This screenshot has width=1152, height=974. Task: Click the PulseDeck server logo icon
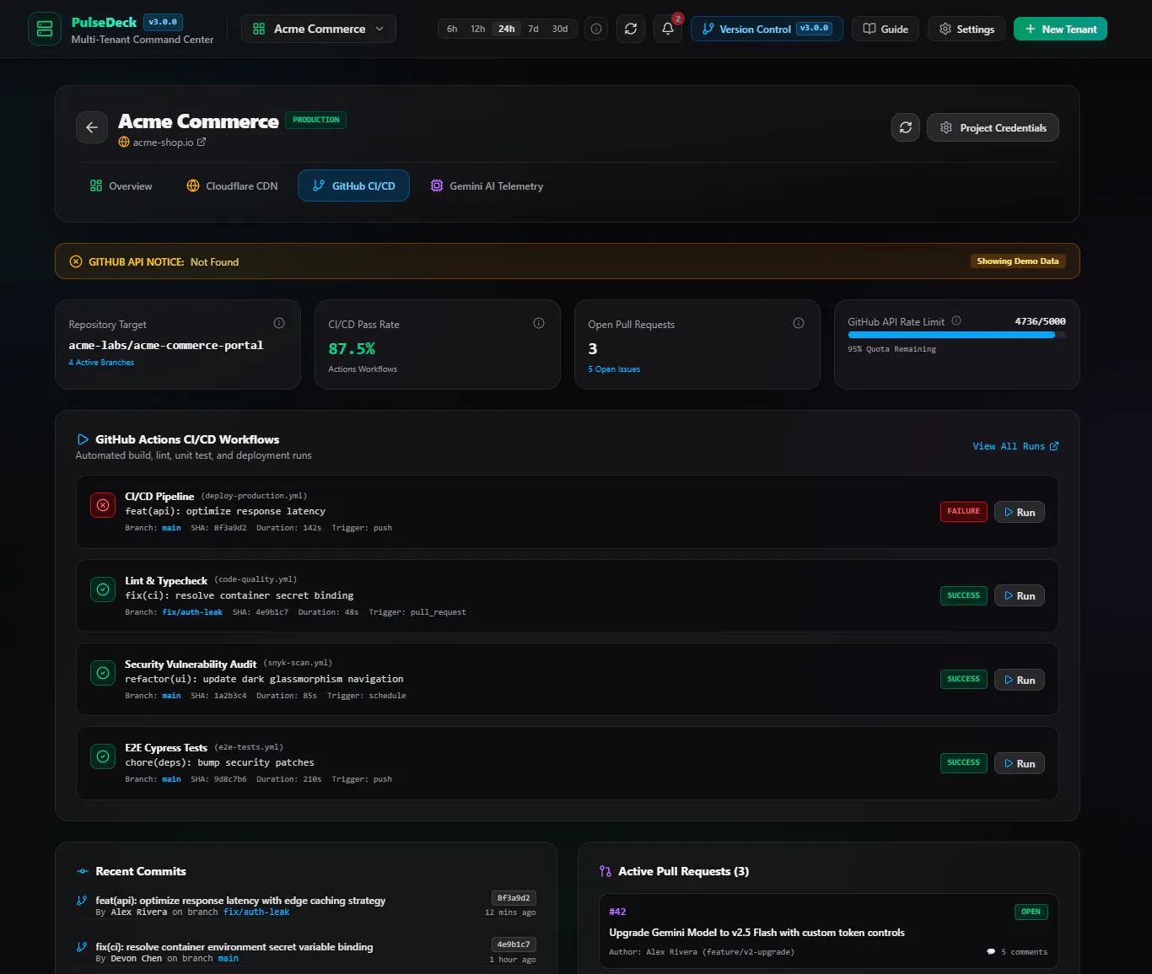[45, 29]
